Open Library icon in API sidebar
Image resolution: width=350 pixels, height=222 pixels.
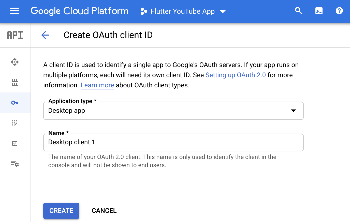15,82
